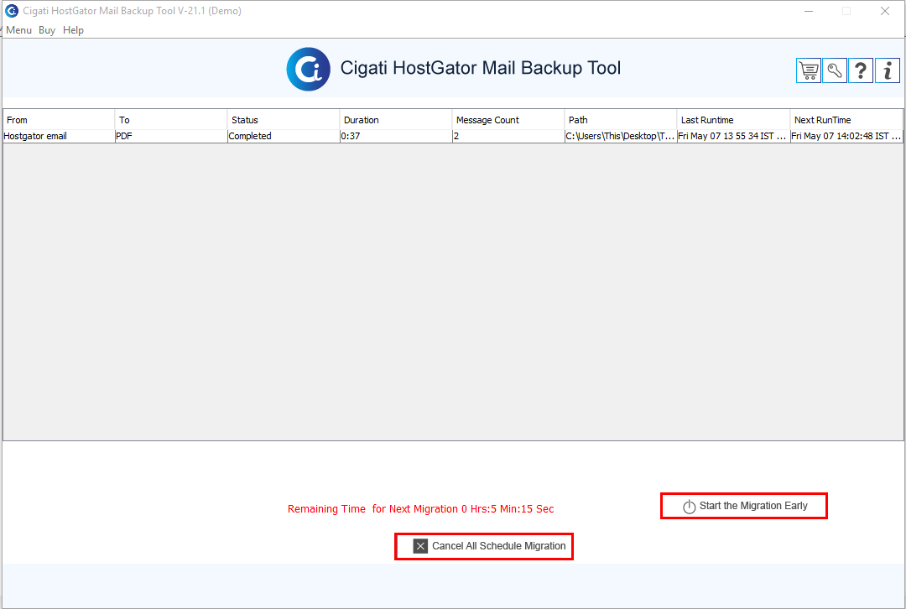This screenshot has width=906, height=609.
Task: Start the Migration Early button
Action: coord(743,506)
